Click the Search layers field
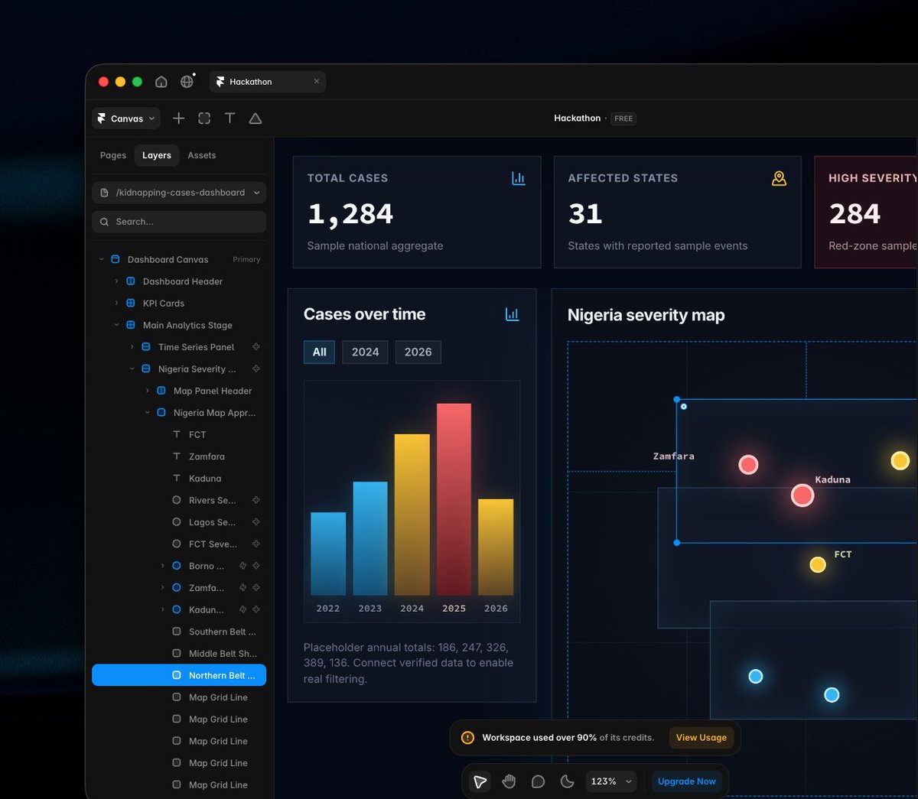This screenshot has height=799, width=918. pyautogui.click(x=179, y=222)
